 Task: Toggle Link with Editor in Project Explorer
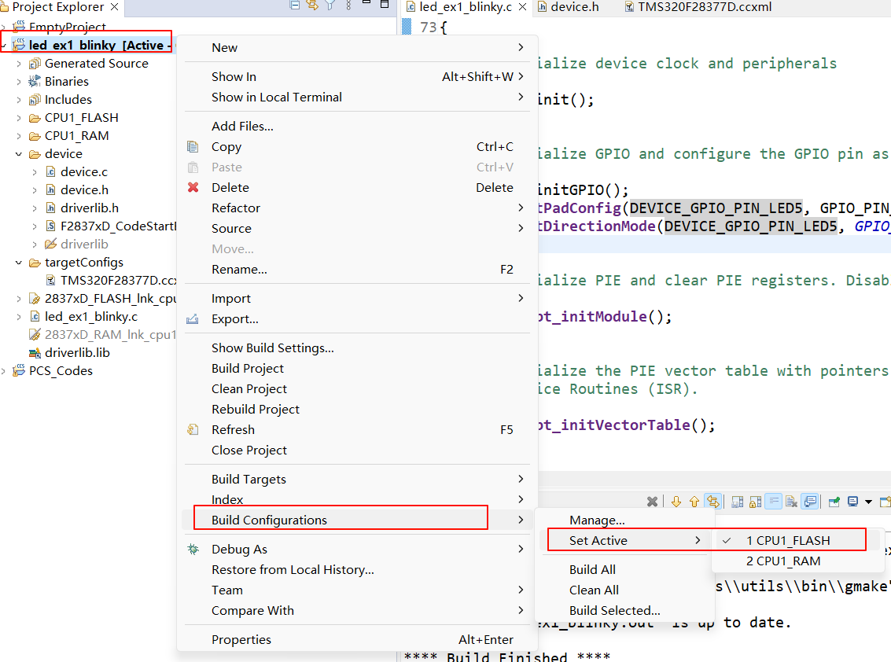pos(312,6)
